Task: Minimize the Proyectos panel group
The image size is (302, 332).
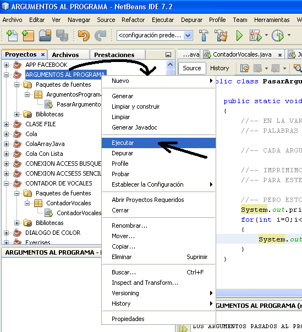Action: [x=168, y=55]
